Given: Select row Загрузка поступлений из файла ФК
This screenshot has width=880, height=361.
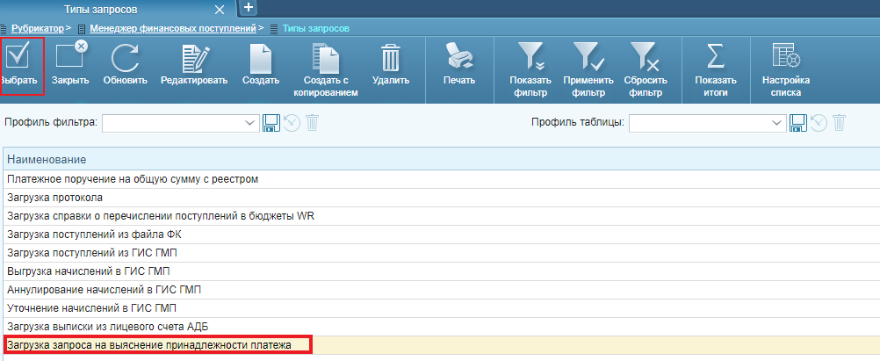Looking at the screenshot, I should [440, 235].
